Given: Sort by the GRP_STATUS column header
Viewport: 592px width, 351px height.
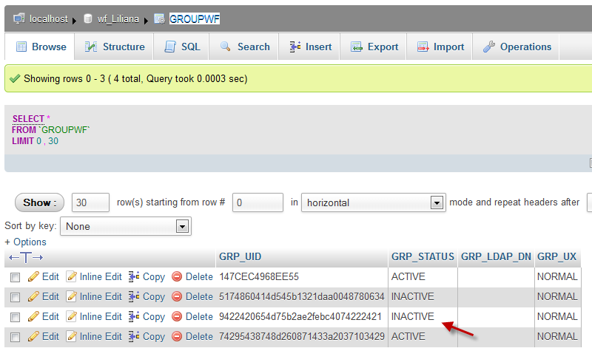Looking at the screenshot, I should pyautogui.click(x=422, y=257).
